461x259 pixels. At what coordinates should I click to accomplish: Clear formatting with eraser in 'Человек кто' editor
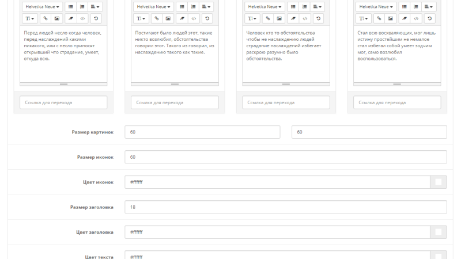(x=293, y=18)
